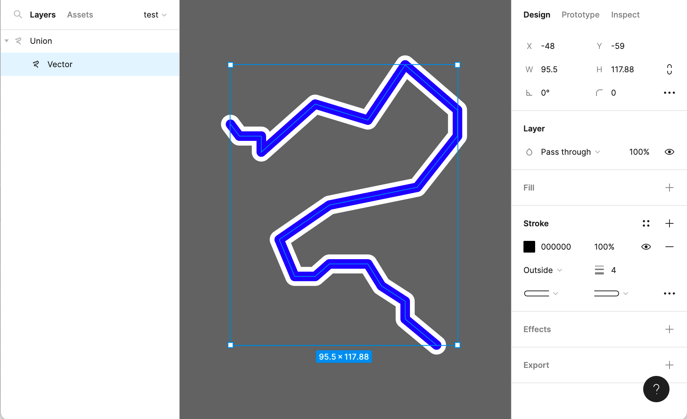The height and width of the screenshot is (419, 687).
Task: Click the black stroke color swatch
Action: (529, 247)
